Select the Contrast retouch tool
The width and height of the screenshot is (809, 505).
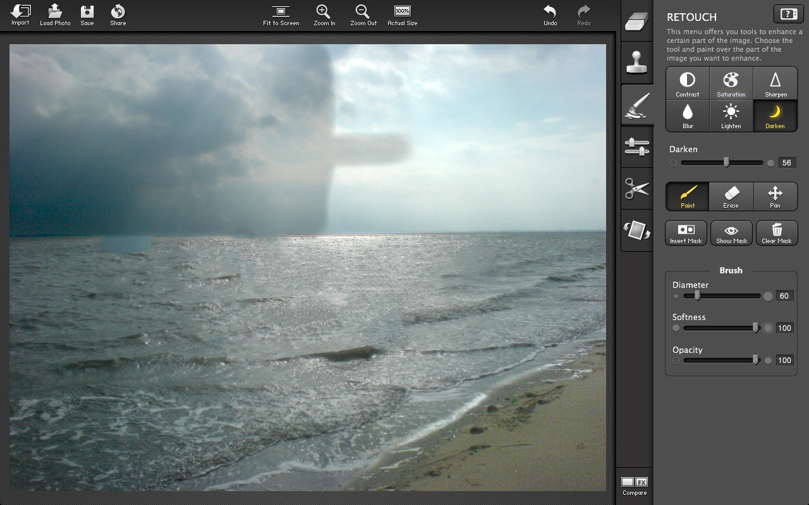(687, 83)
